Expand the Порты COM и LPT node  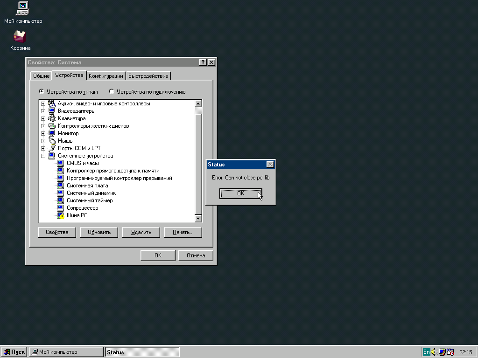click(x=43, y=148)
